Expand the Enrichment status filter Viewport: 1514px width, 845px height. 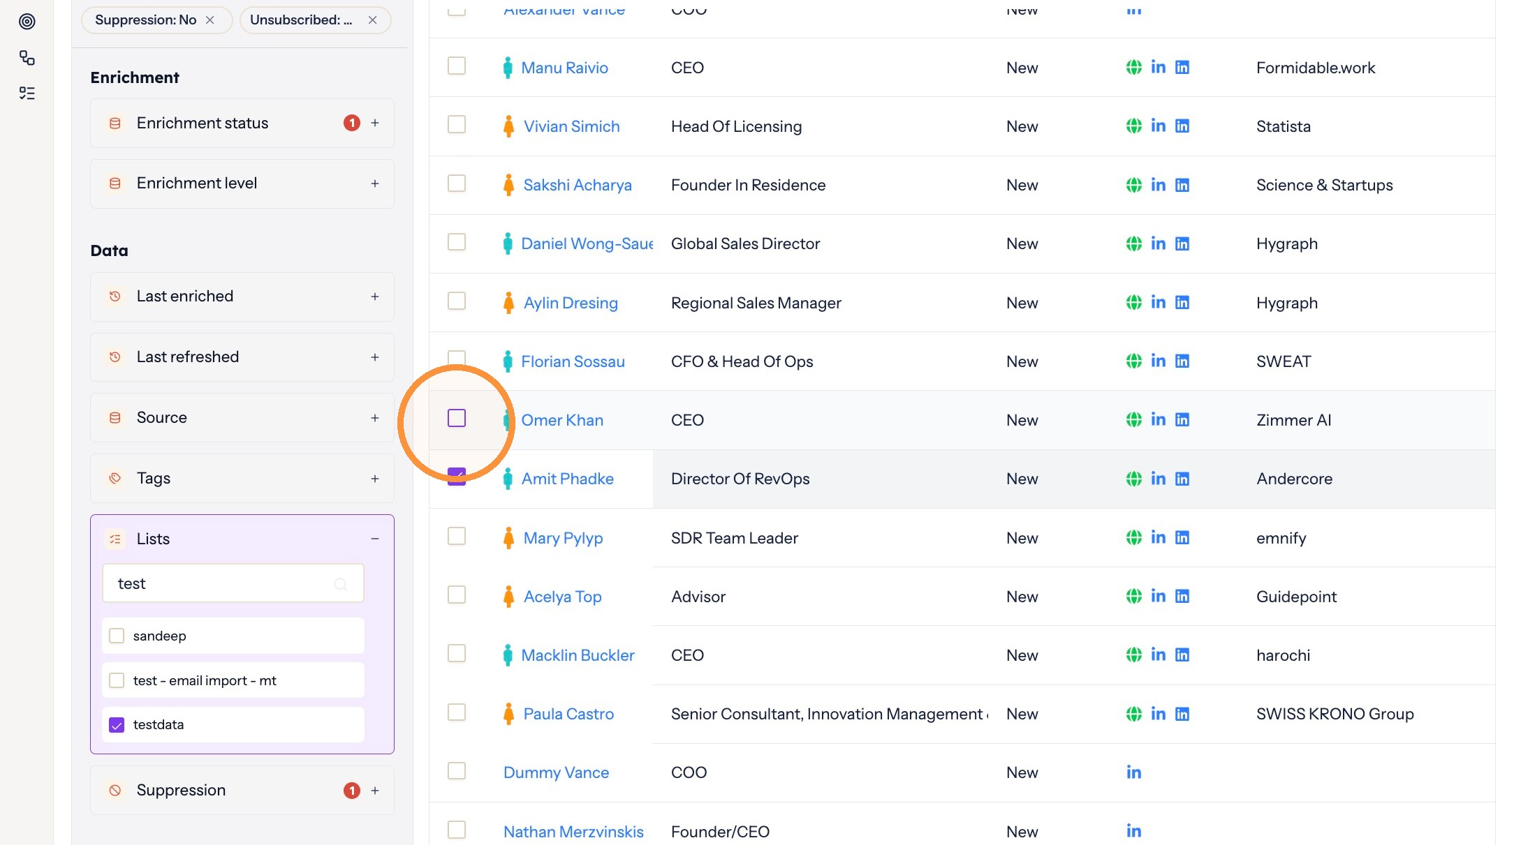[375, 123]
